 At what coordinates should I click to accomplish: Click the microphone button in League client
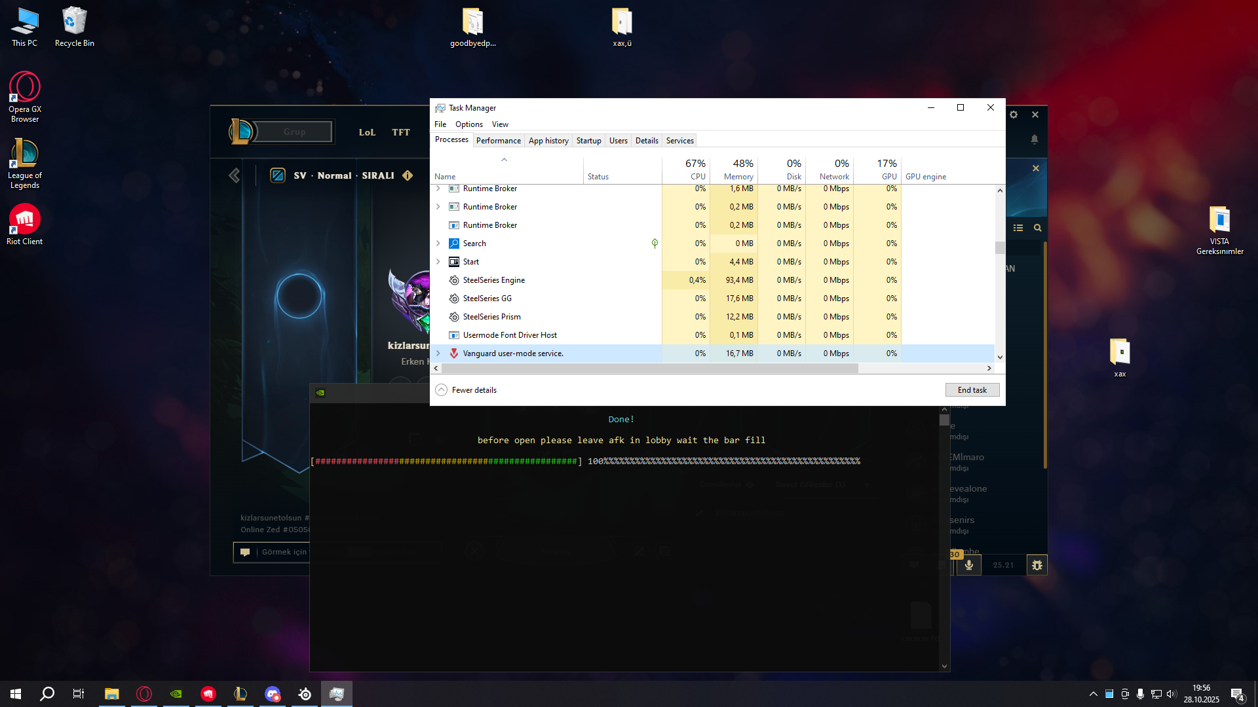[969, 565]
